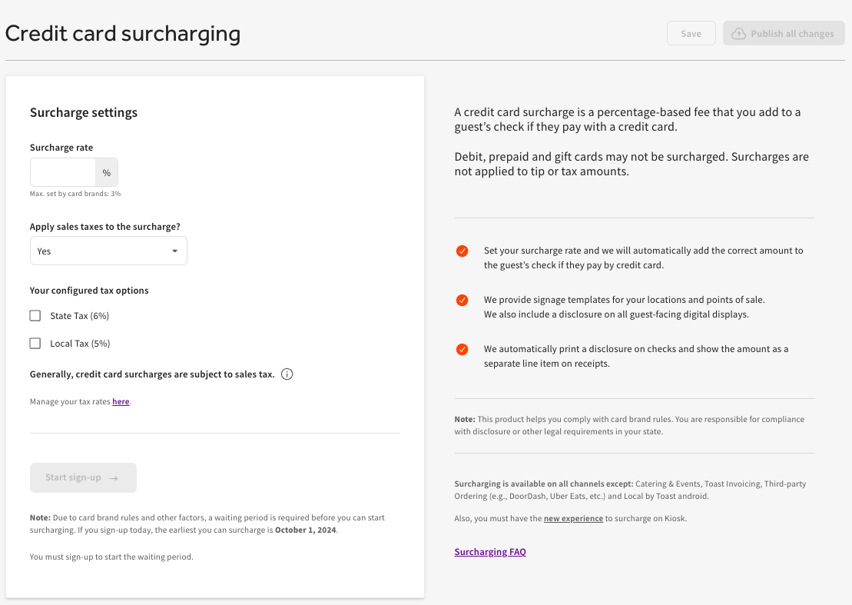Viewport: 852px width, 605px height.
Task: Check the Local Tax (5%) option
Action: [x=35, y=343]
